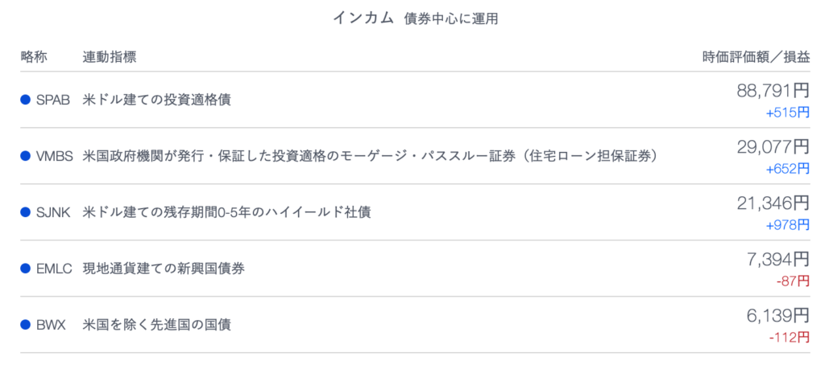Select the VMBS ticker label

pyautogui.click(x=55, y=157)
